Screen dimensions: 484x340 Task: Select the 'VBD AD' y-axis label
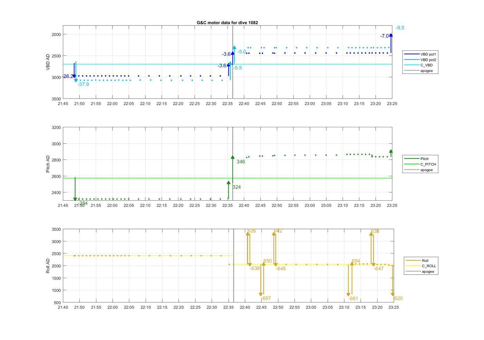[48, 62]
